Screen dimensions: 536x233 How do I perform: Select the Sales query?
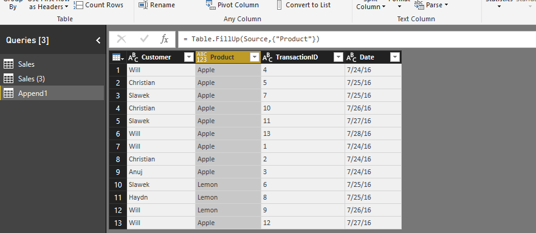(52, 64)
